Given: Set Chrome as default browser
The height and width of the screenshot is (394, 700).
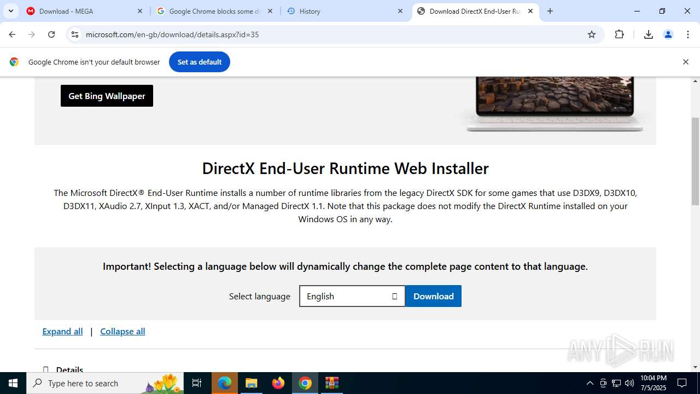Looking at the screenshot, I should pyautogui.click(x=200, y=62).
